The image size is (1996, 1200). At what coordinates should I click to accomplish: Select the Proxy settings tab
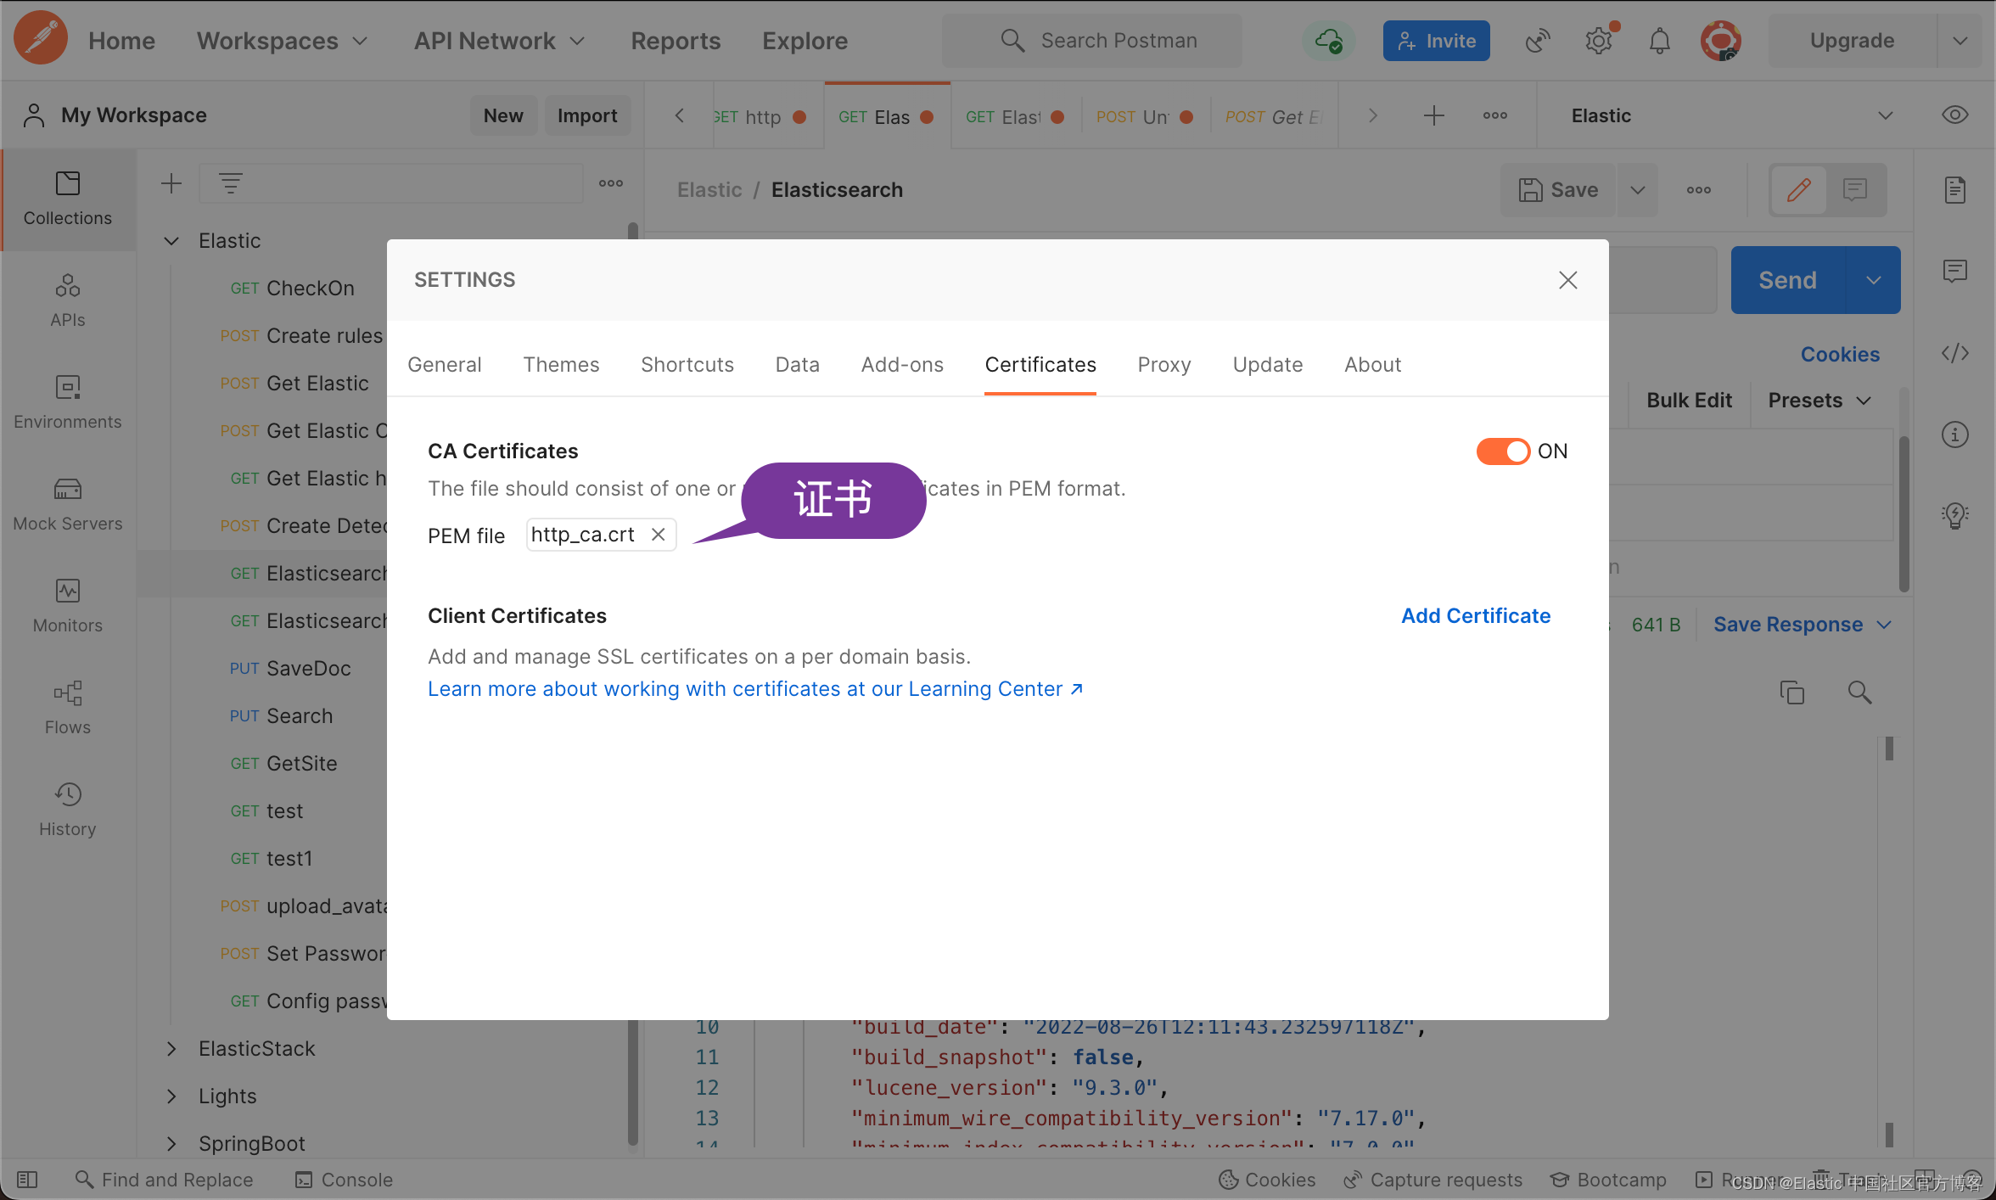[1163, 363]
